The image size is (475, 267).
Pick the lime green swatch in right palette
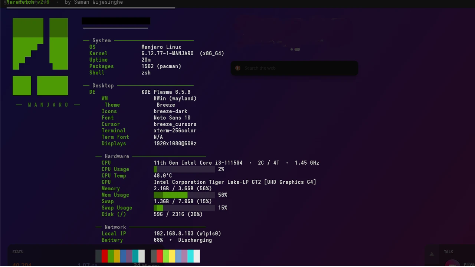pyautogui.click(x=166, y=256)
